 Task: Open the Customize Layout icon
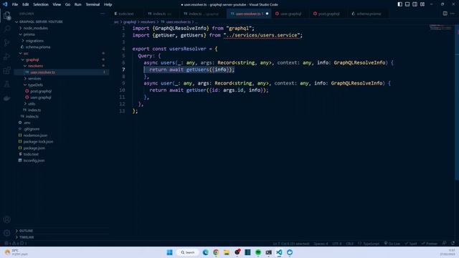pos(422,4)
